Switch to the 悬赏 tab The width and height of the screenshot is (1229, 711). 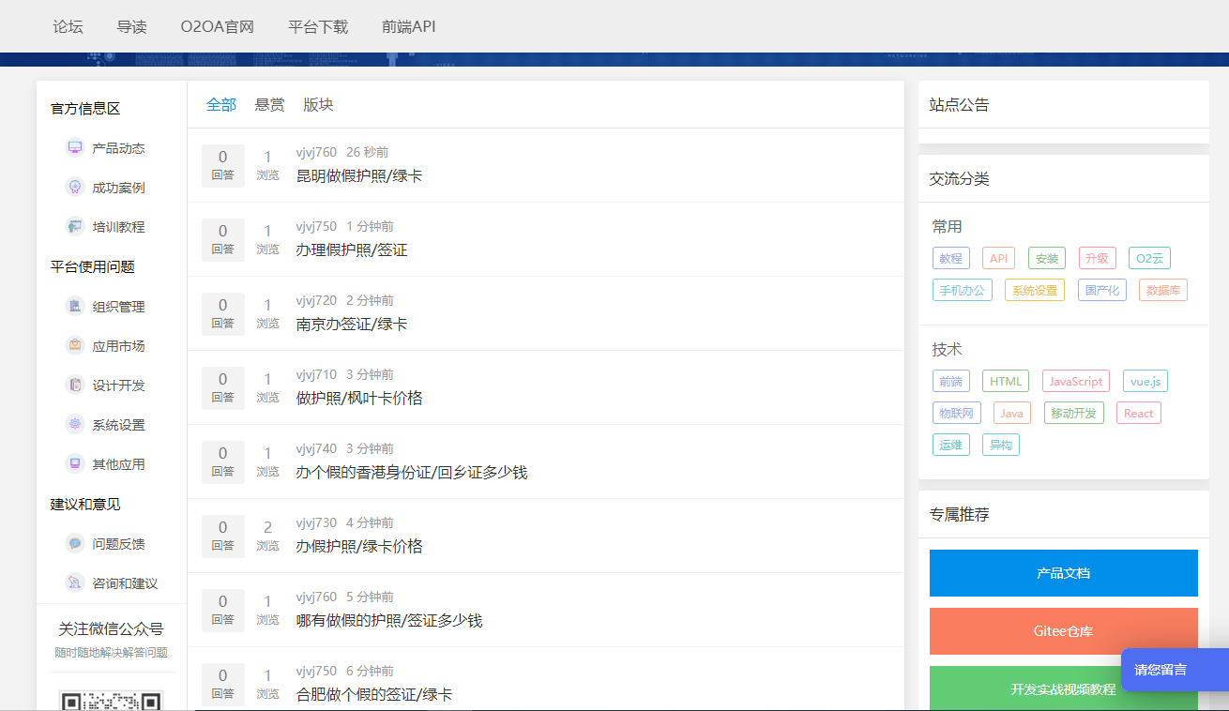tap(269, 105)
